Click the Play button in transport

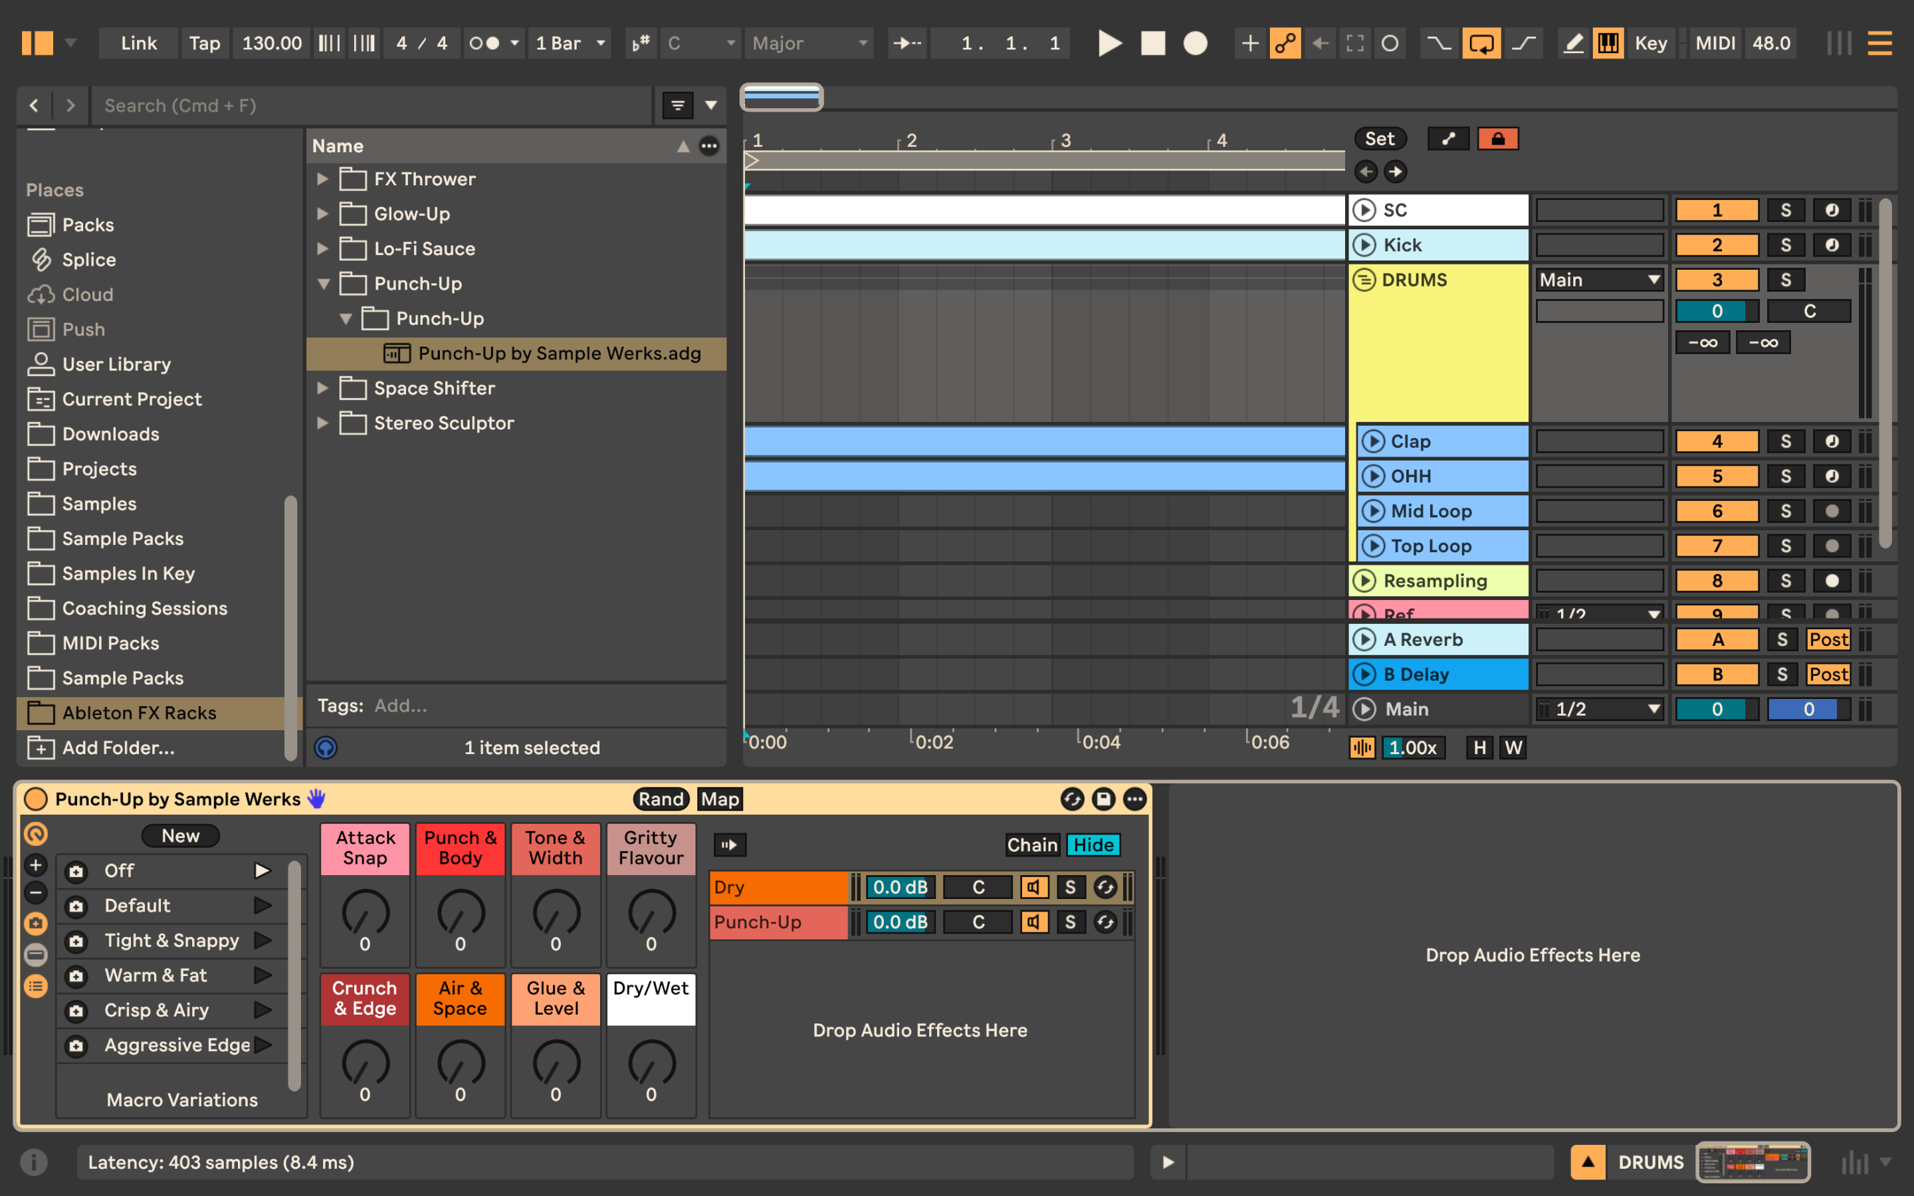1110,43
